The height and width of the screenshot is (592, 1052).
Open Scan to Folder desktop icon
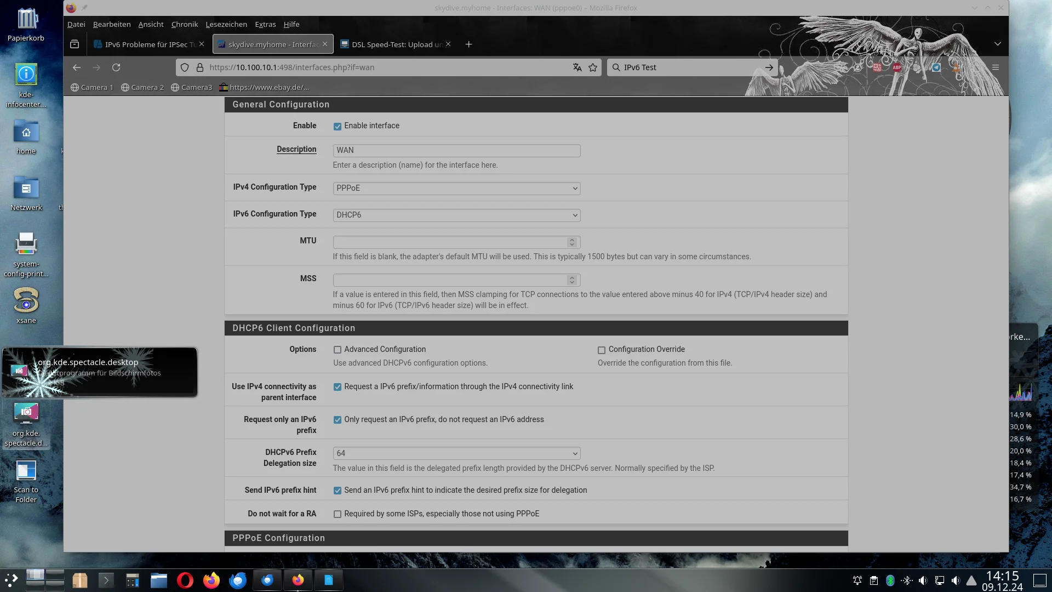tap(26, 481)
